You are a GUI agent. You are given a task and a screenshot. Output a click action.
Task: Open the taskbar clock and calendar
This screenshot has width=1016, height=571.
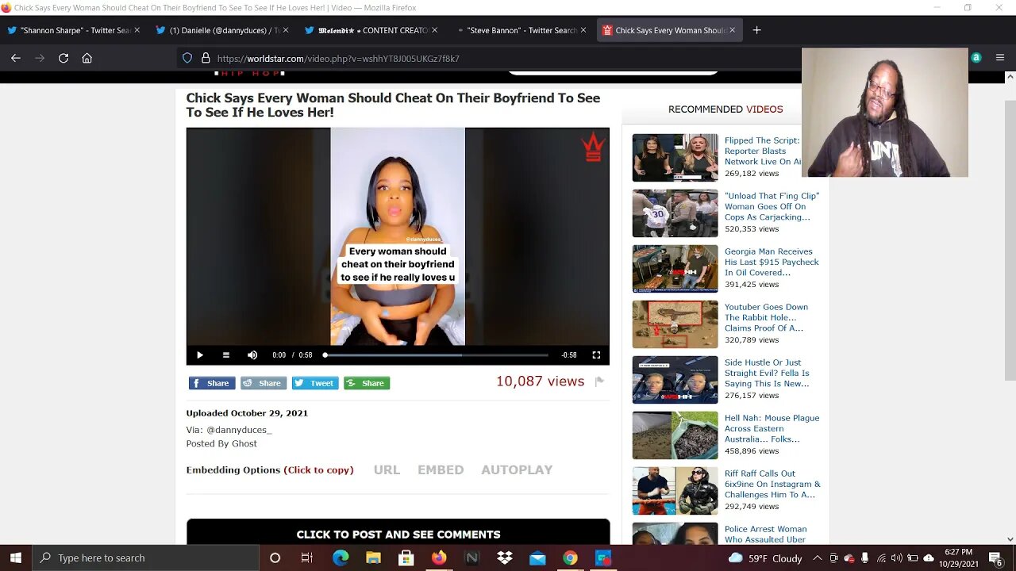pyautogui.click(x=958, y=558)
